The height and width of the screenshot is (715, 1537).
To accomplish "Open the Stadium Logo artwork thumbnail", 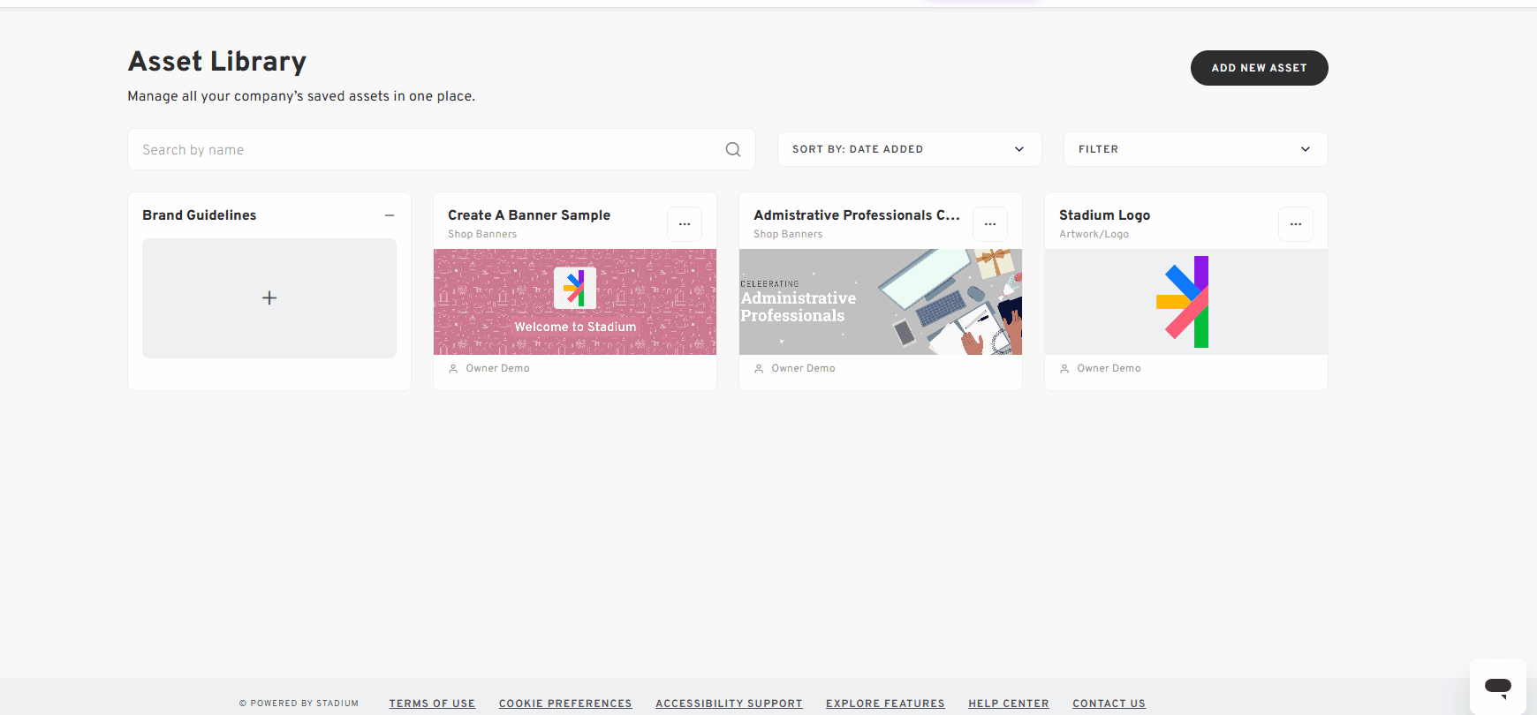I will [1186, 302].
